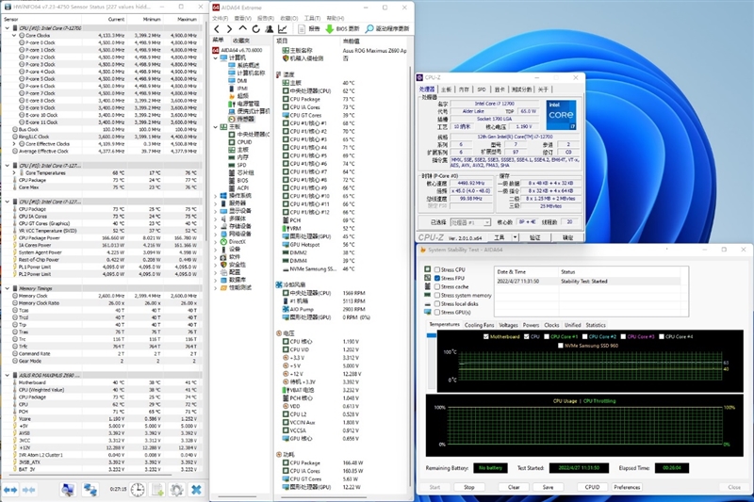
Task: Open Tools (T) menu in AIDA64
Action: [313, 18]
